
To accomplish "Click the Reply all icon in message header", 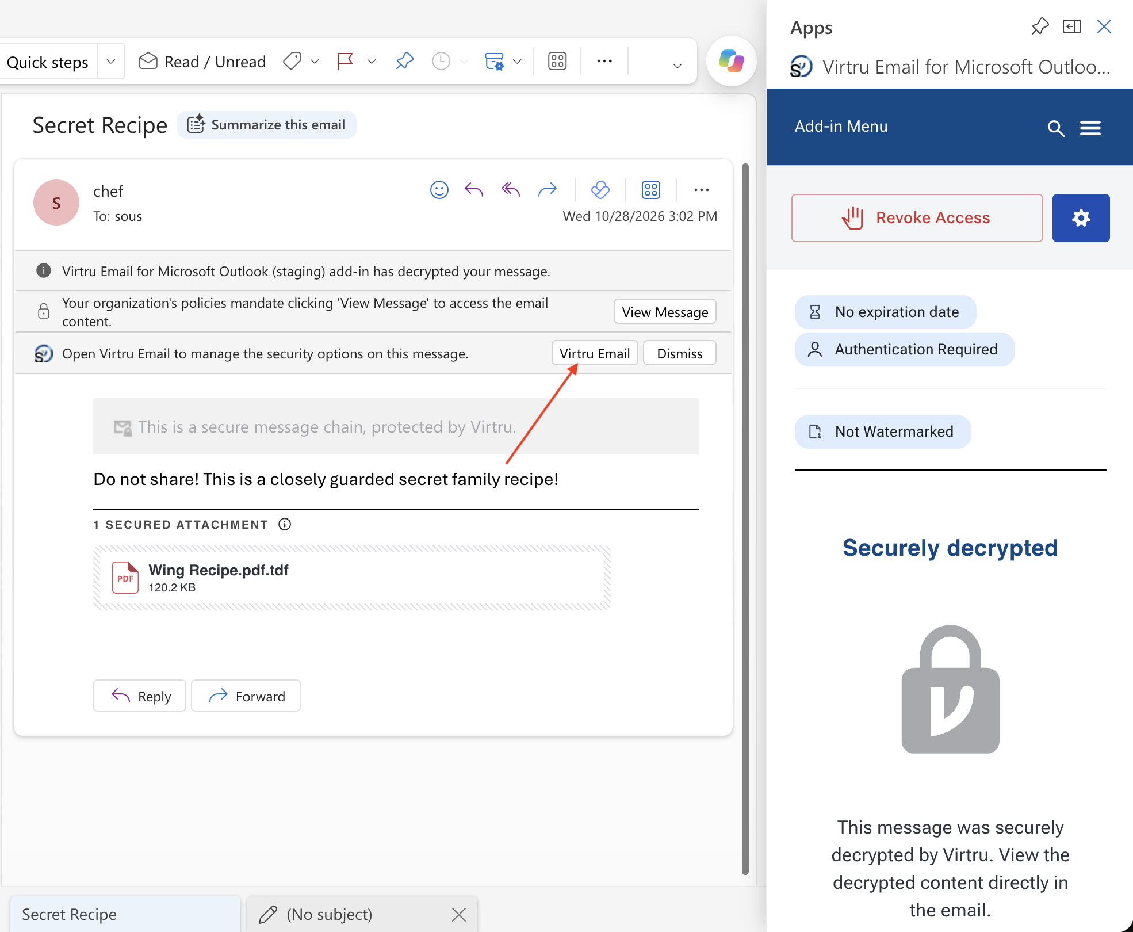I will pos(511,189).
